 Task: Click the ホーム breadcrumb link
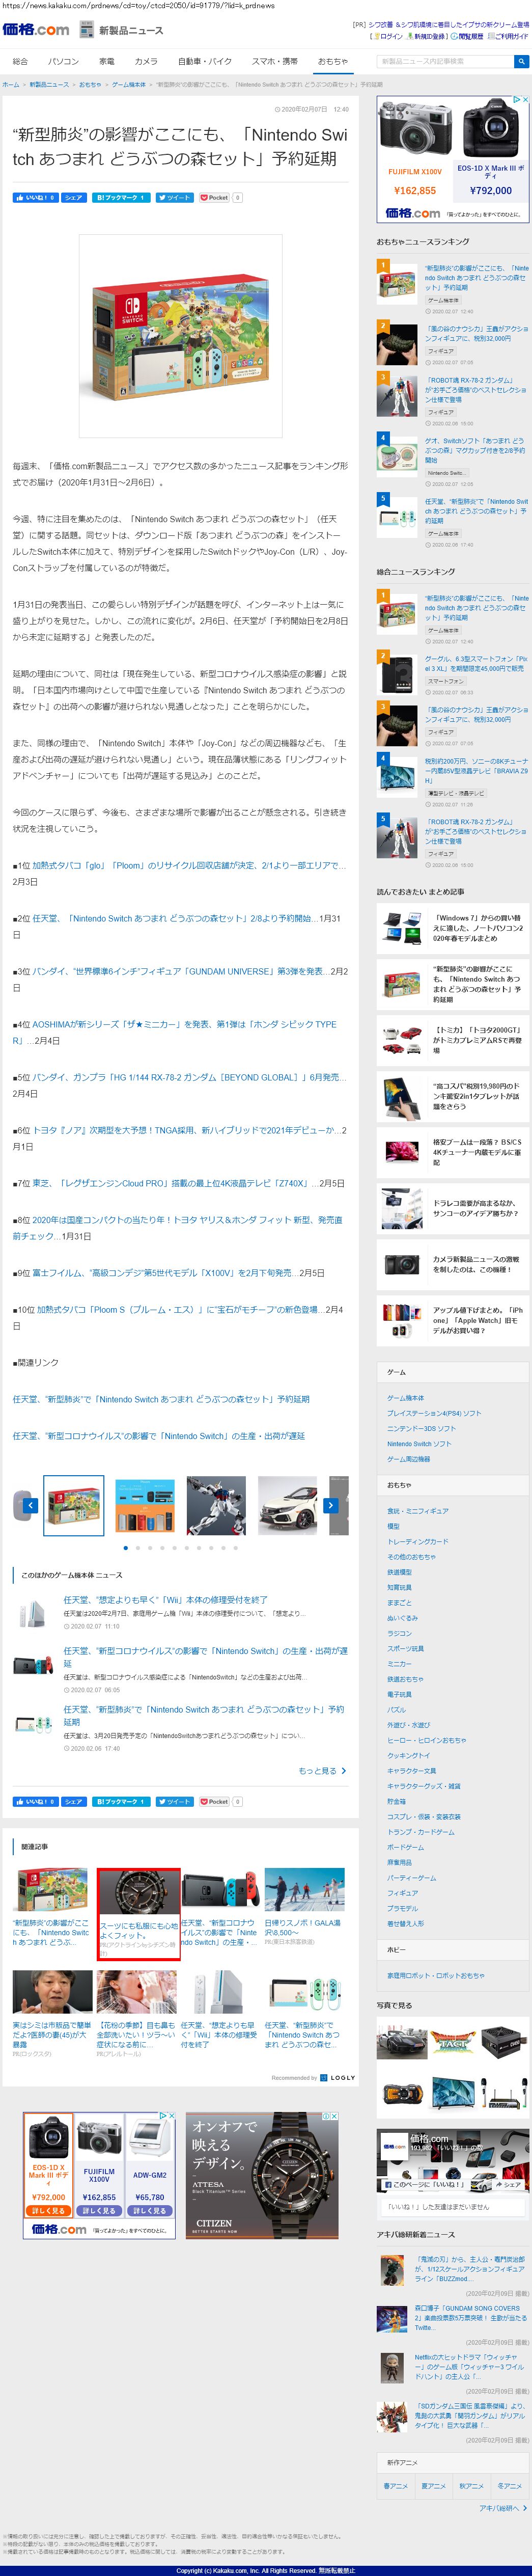10,85
